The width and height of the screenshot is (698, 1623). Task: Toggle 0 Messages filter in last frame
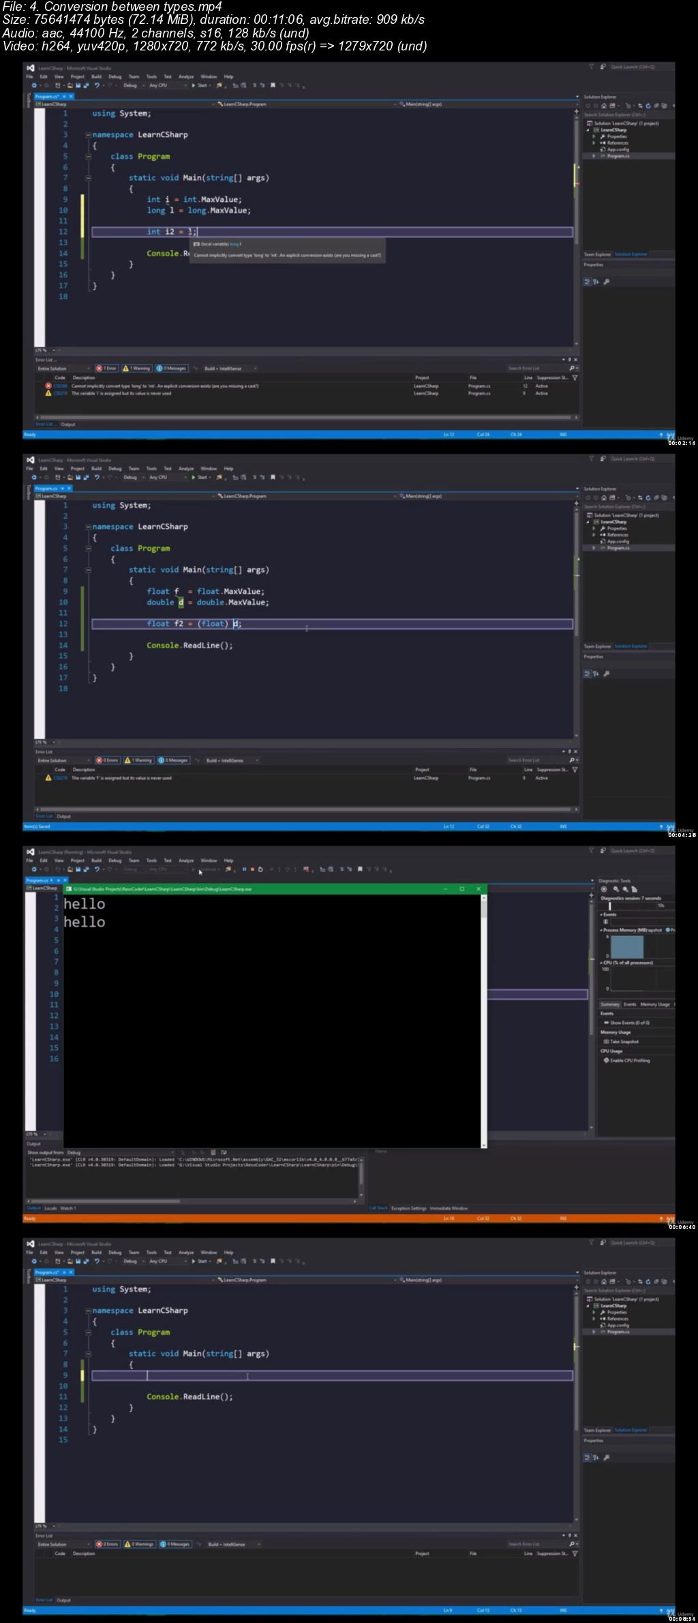(x=174, y=1544)
